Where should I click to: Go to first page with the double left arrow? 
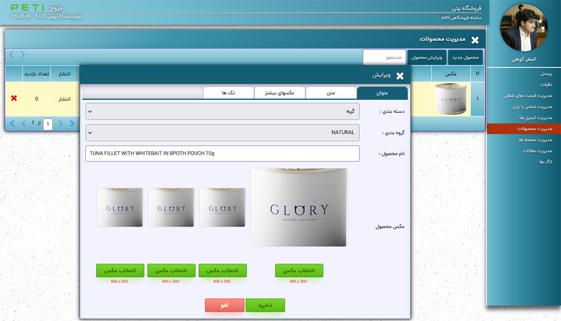point(12,123)
